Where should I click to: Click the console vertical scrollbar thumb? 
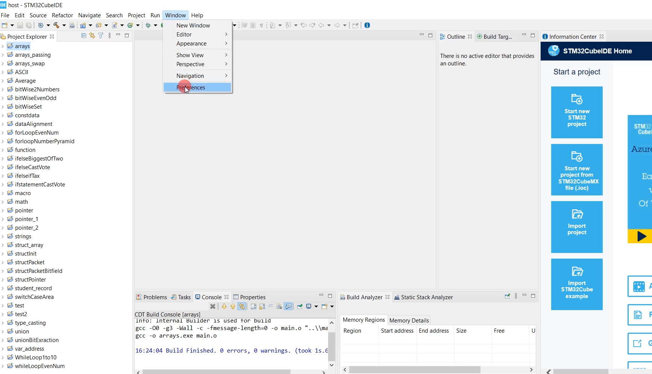click(x=331, y=347)
